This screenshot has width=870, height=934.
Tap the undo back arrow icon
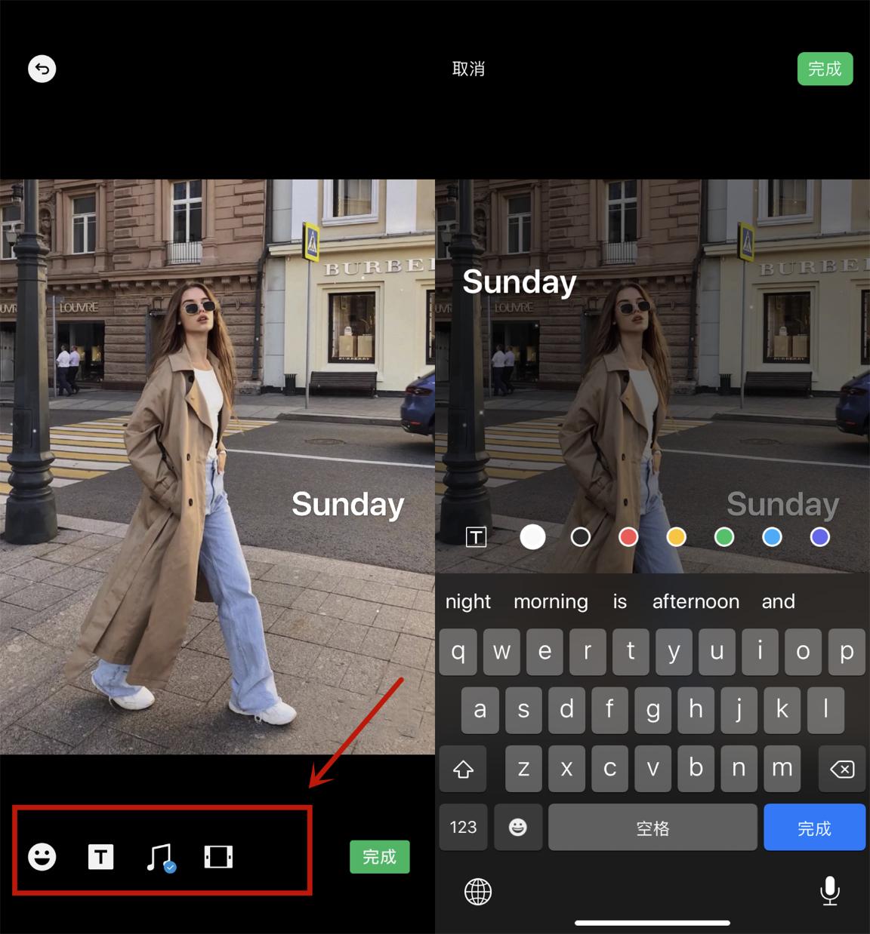[42, 69]
